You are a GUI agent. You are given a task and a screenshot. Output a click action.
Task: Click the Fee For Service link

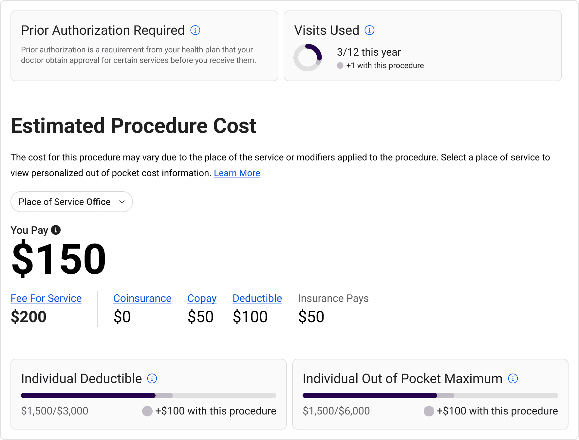tap(46, 298)
